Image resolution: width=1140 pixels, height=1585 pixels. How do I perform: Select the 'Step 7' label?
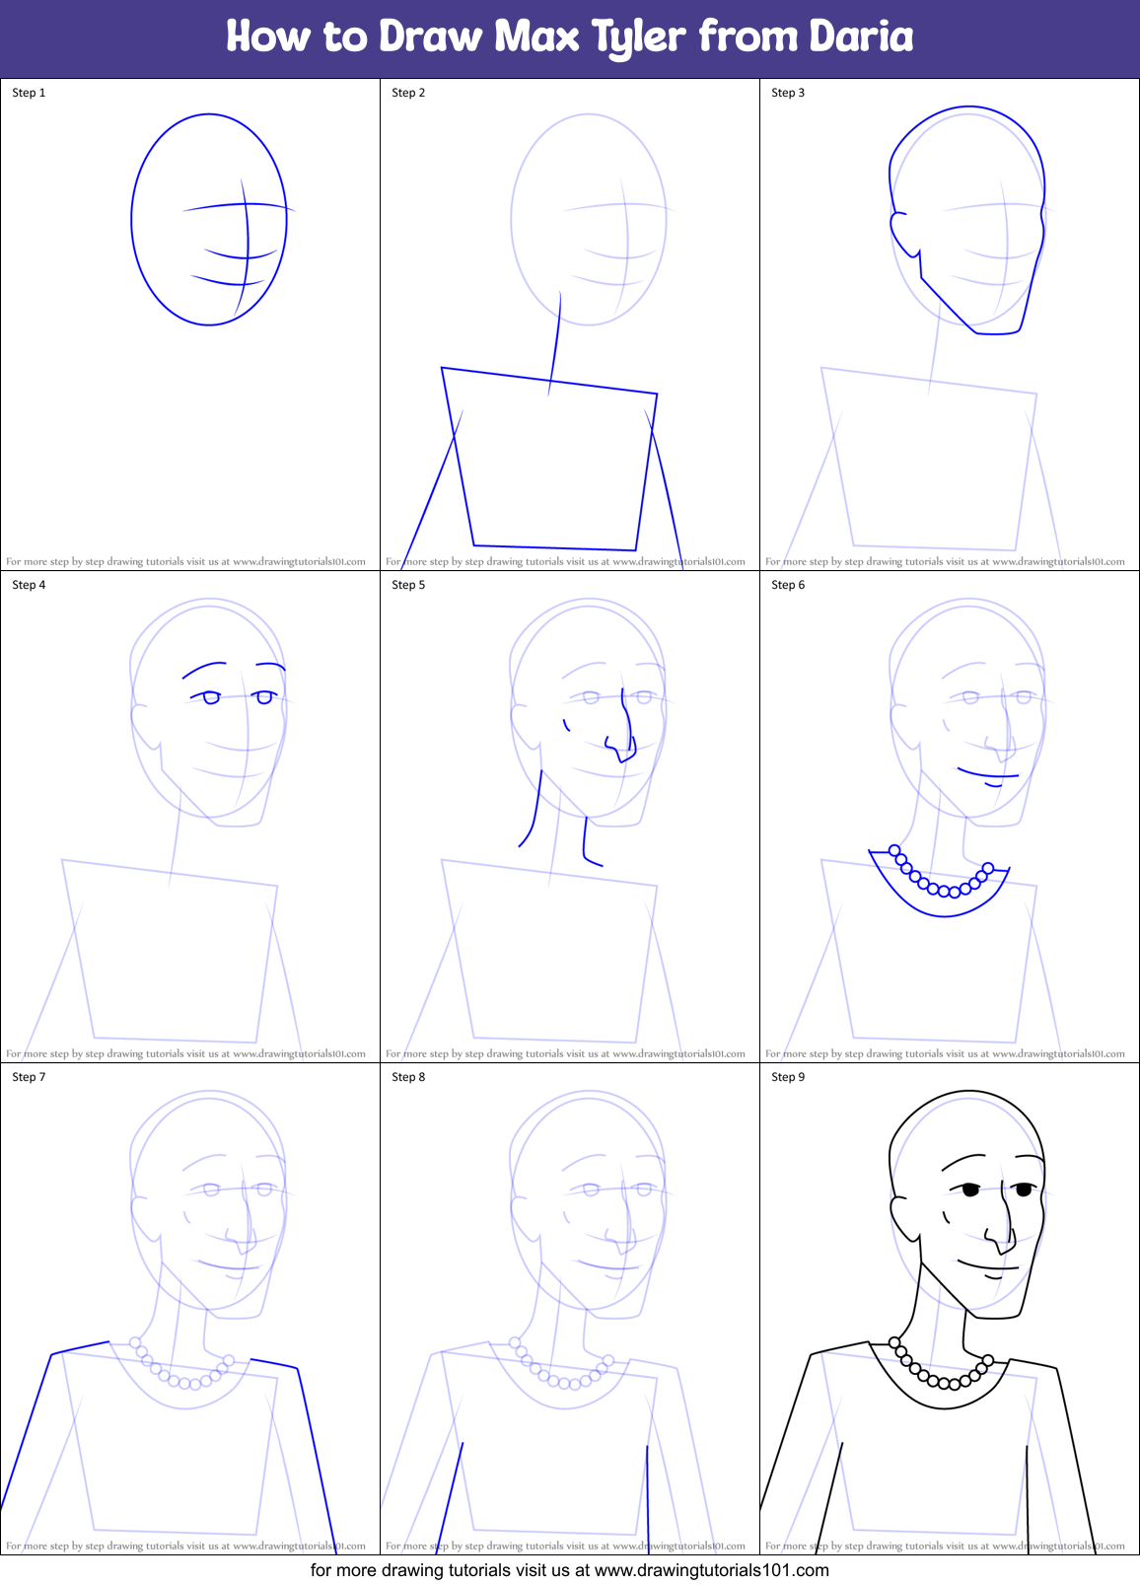pyautogui.click(x=29, y=1077)
